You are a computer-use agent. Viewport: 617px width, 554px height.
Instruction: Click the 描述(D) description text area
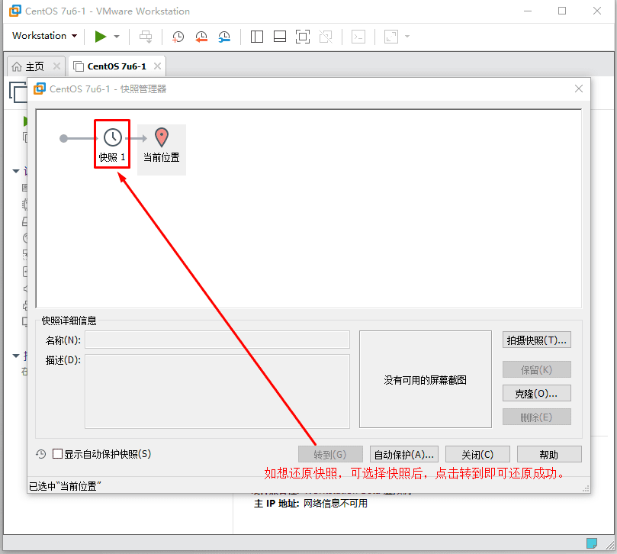click(x=217, y=391)
